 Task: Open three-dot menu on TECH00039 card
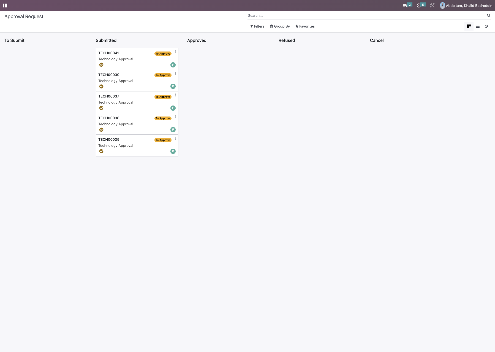175,74
